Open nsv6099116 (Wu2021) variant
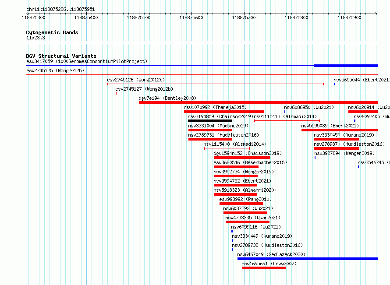The width and height of the screenshot is (390, 285). (256, 227)
